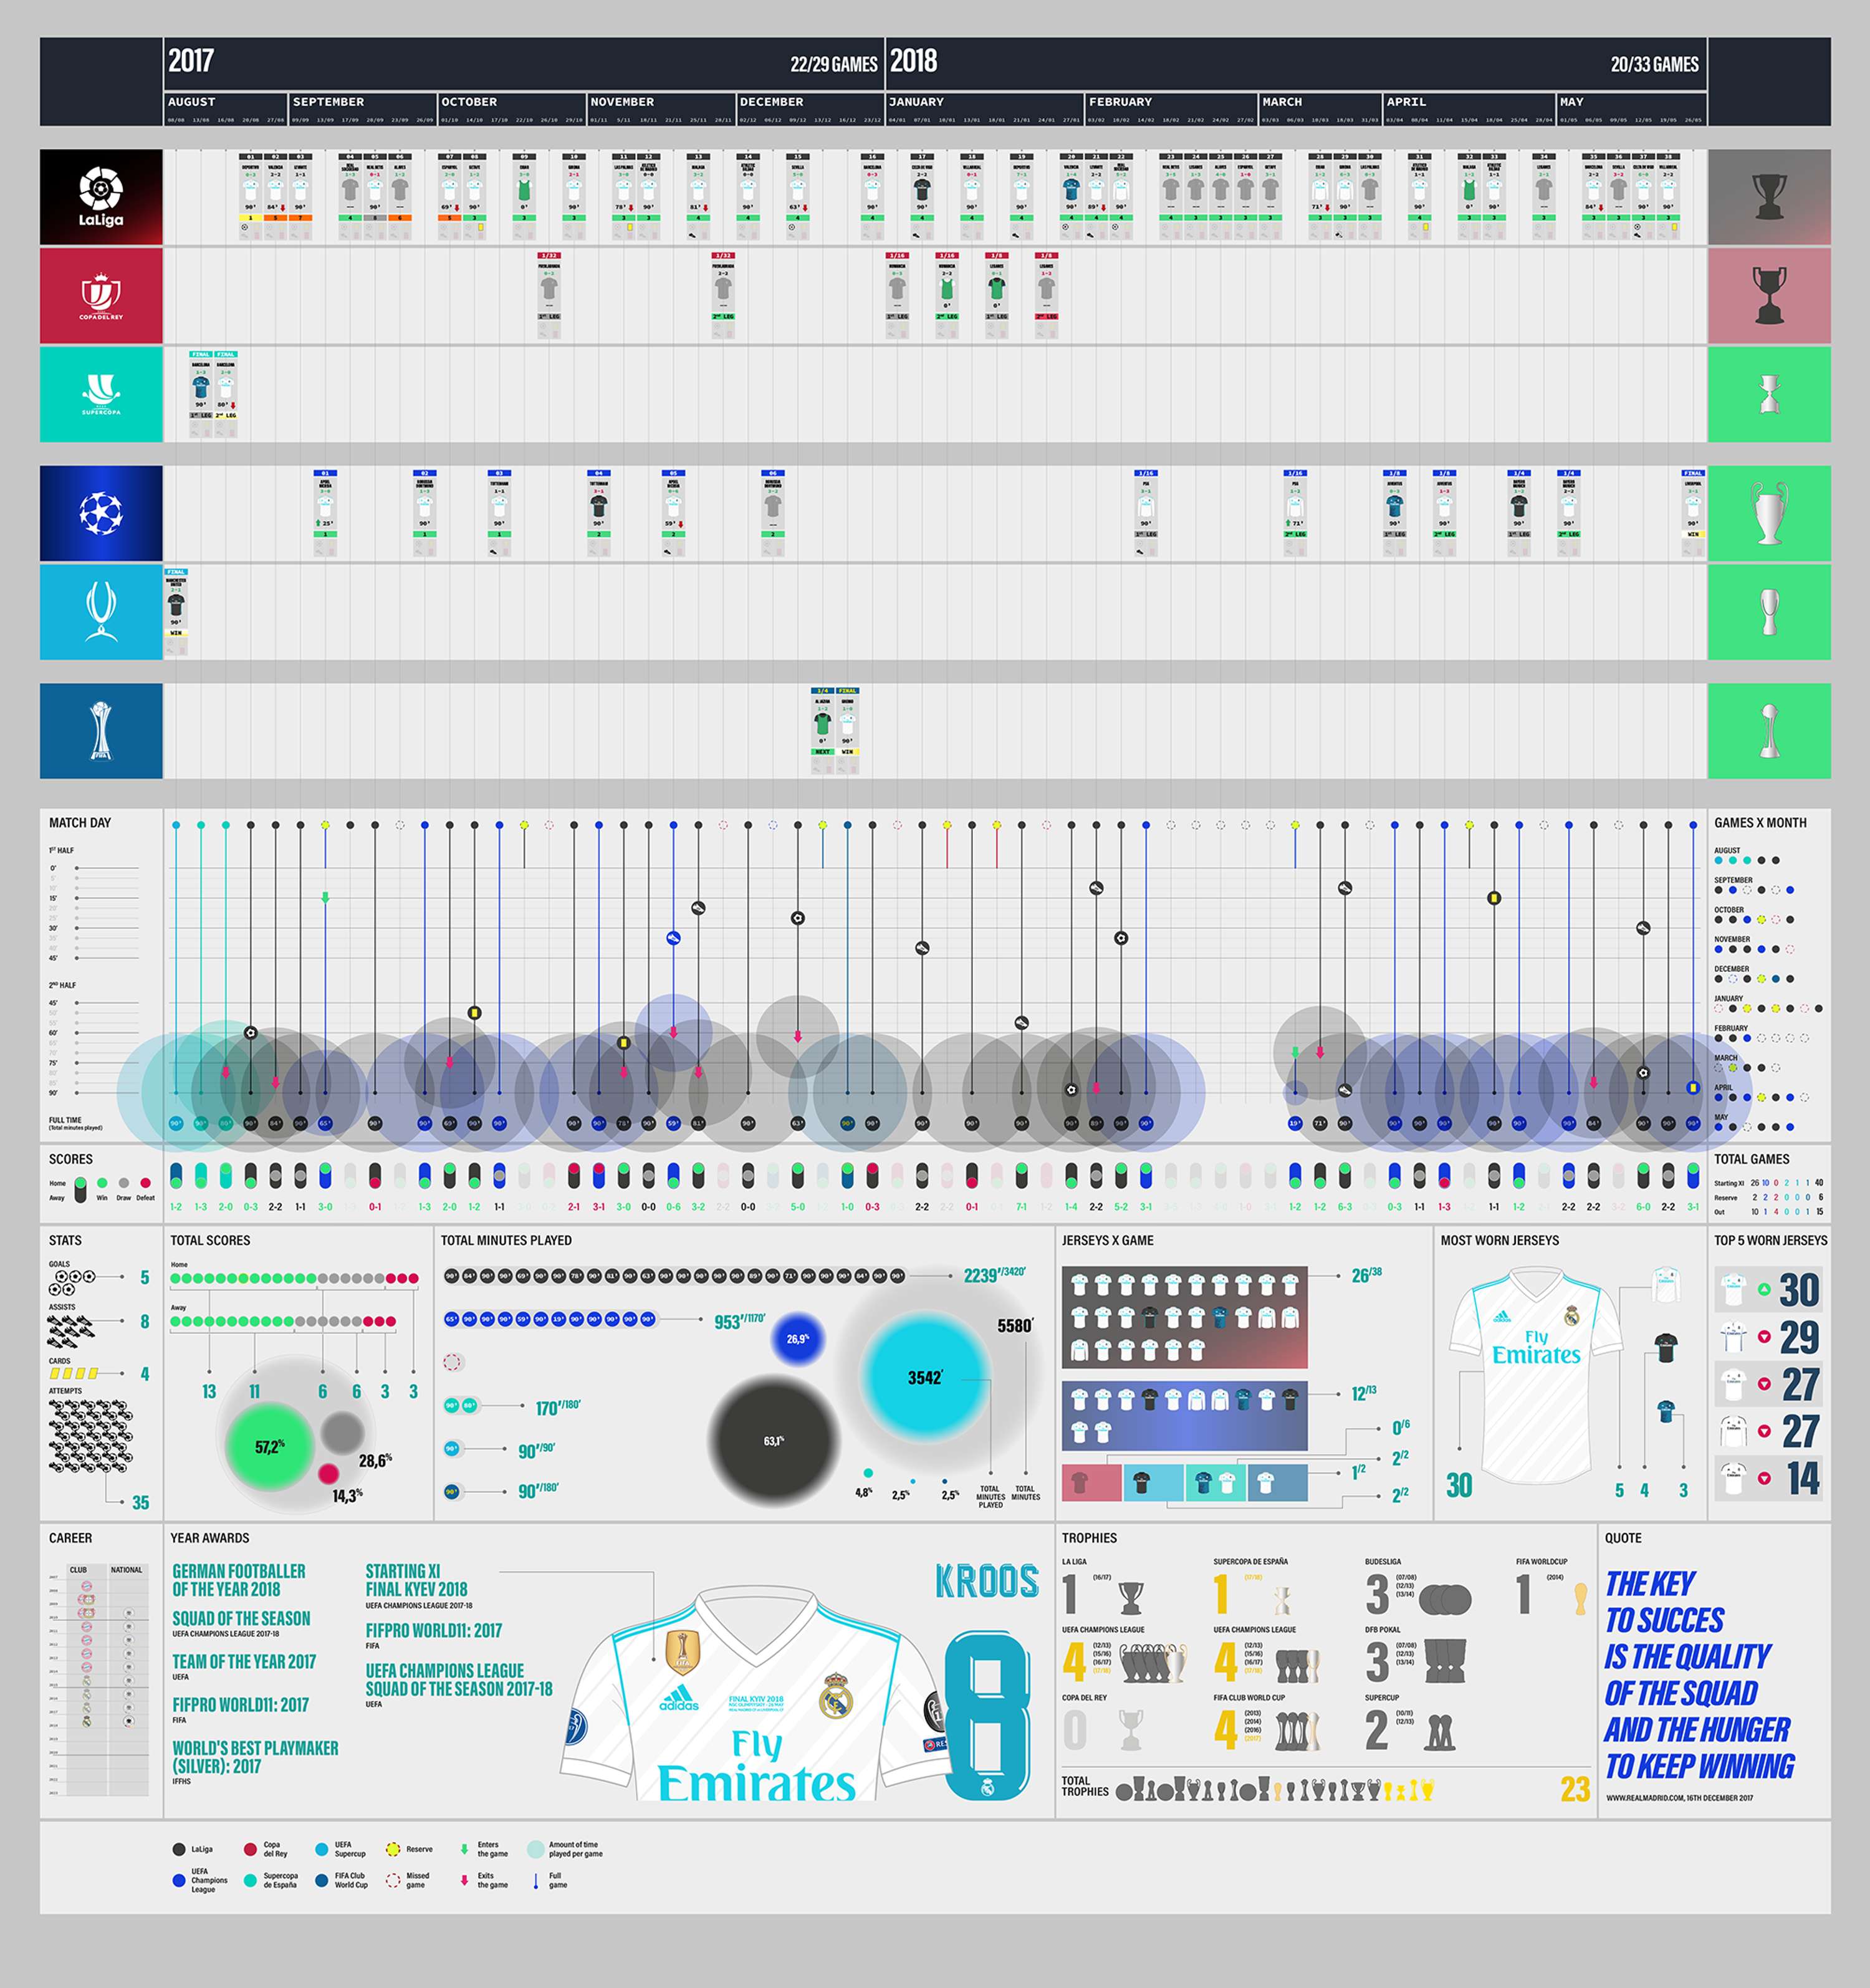Click the red Copa del Rey dot in legend

tap(250, 1850)
